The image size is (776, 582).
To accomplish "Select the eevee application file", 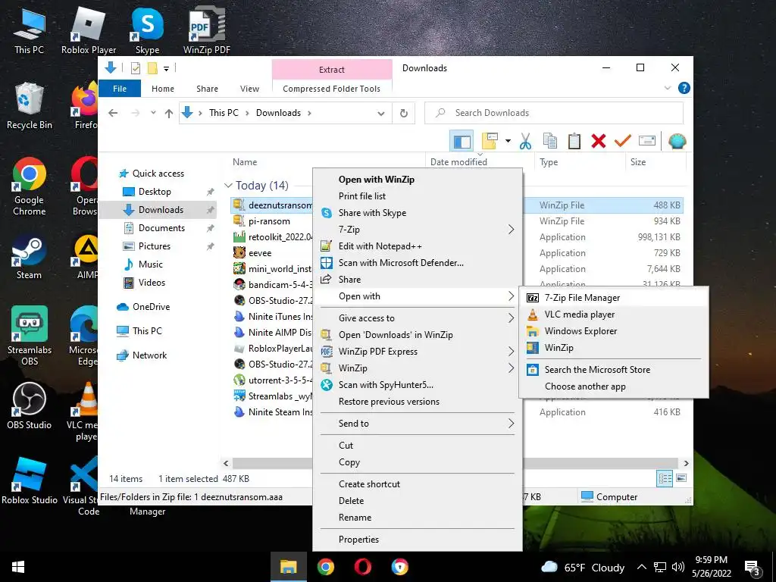I will [x=260, y=253].
